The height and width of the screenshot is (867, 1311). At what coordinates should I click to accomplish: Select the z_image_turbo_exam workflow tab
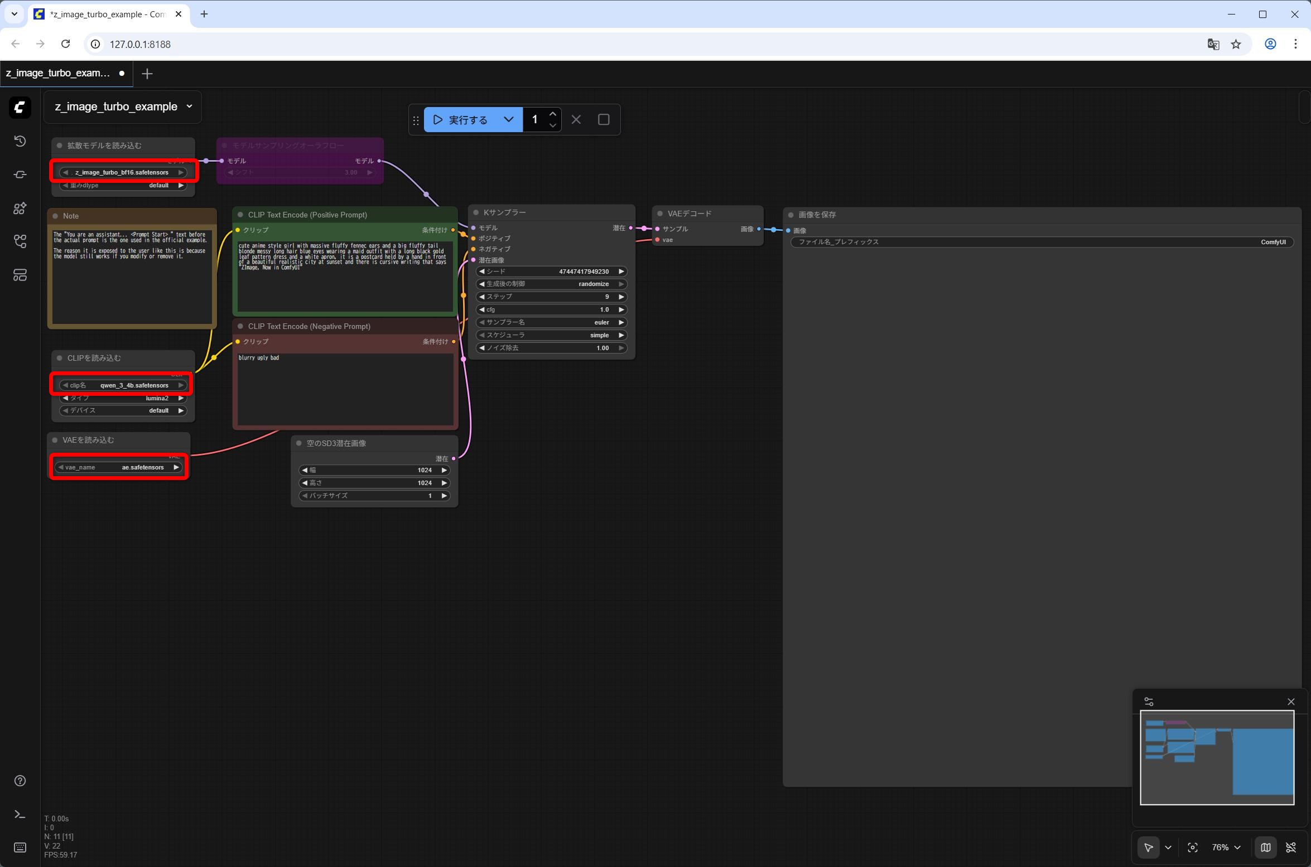tap(58, 73)
